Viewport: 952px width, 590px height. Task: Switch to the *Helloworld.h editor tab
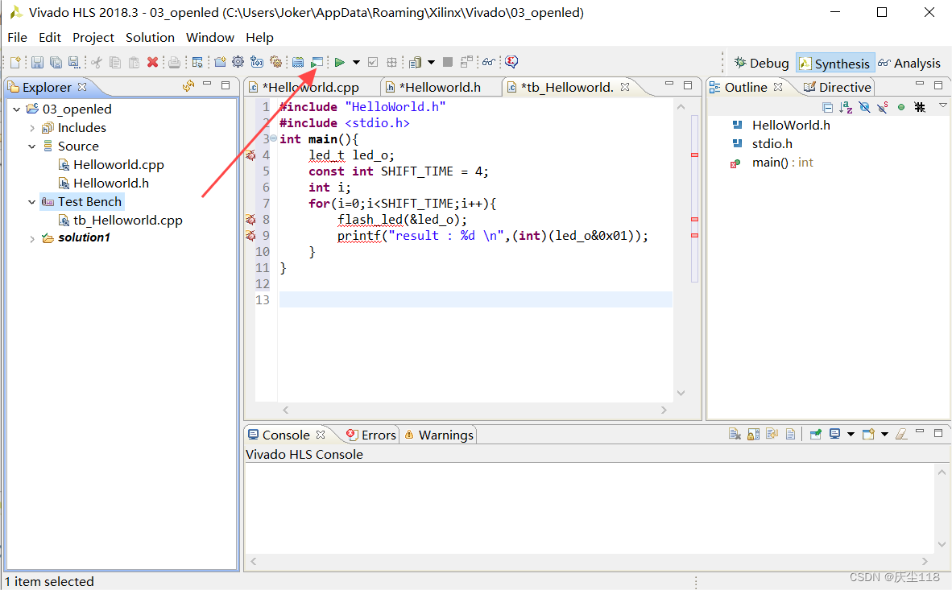pyautogui.click(x=440, y=88)
